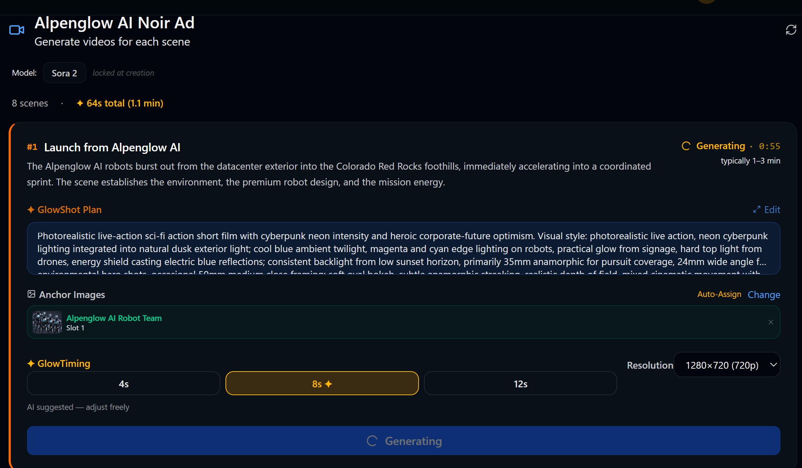Click the Resolution label
Image resolution: width=802 pixels, height=468 pixels.
(650, 365)
